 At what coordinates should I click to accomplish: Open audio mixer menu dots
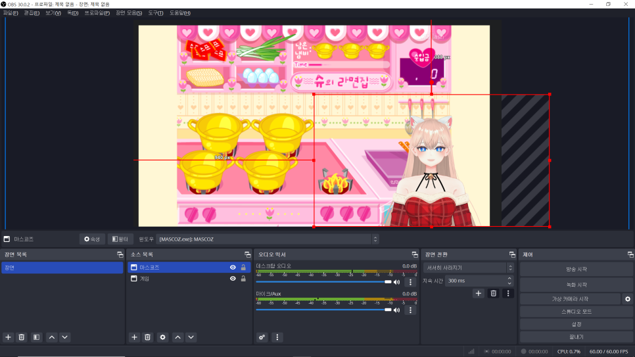[277, 337]
